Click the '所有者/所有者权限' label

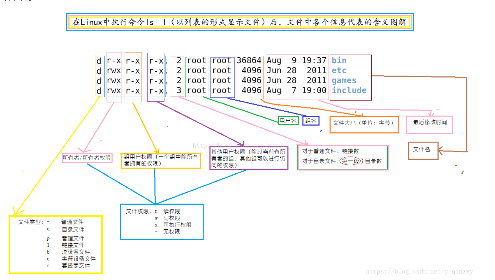[x=87, y=158]
